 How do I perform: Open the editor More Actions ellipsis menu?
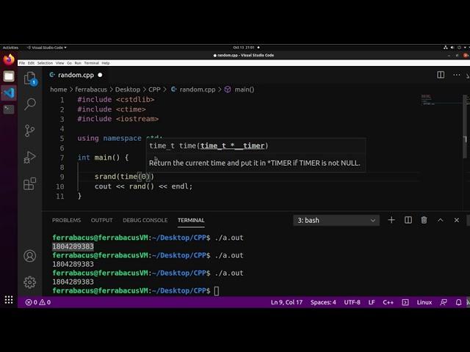pyautogui.click(x=457, y=75)
